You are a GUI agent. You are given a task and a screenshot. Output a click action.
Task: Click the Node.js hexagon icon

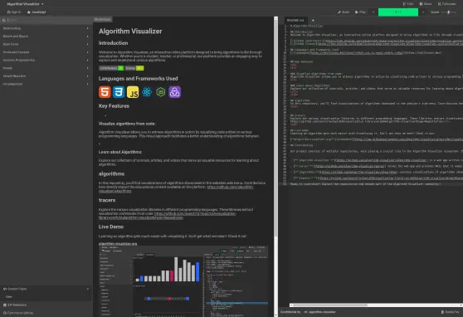(161, 92)
